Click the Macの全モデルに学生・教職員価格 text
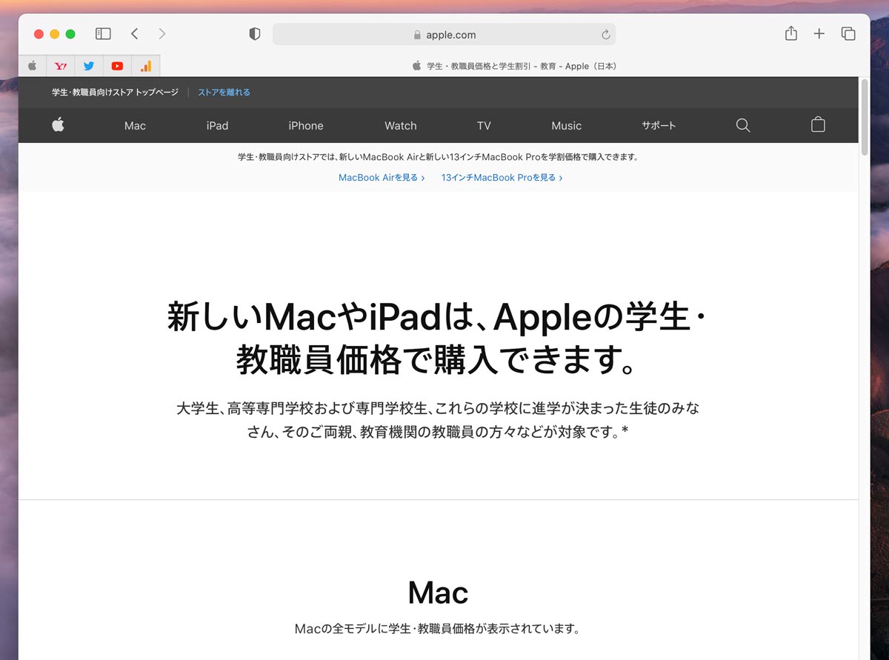889x660 pixels. point(437,629)
